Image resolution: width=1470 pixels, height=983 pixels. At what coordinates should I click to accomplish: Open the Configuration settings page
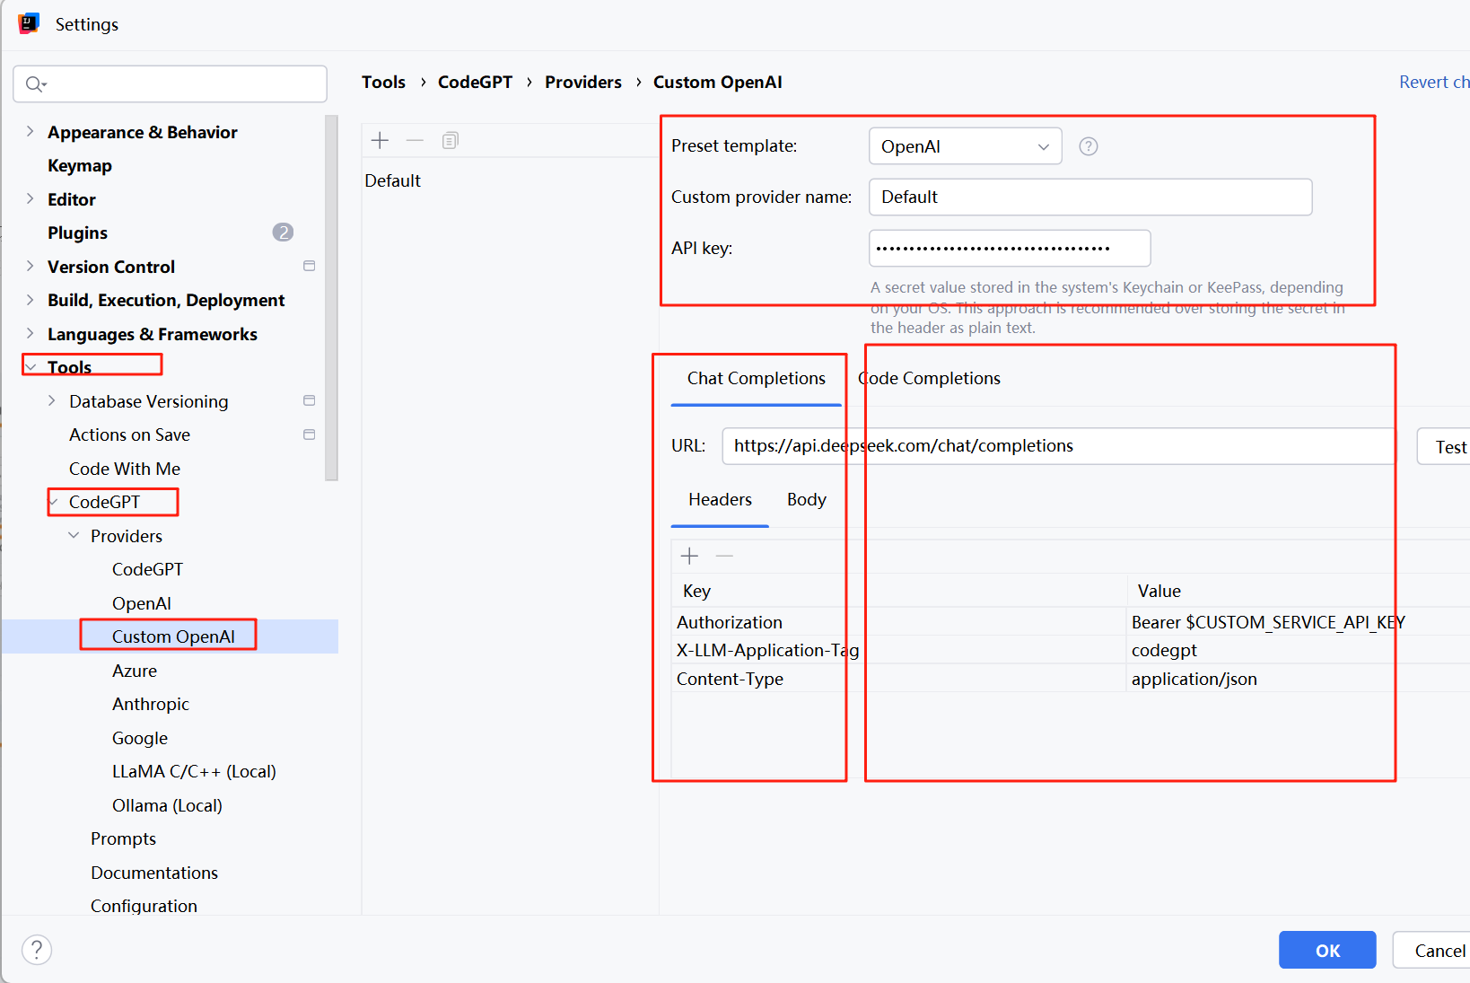tap(144, 906)
